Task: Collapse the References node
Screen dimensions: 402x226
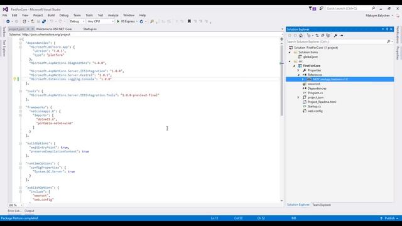Action: pyautogui.click(x=299, y=75)
